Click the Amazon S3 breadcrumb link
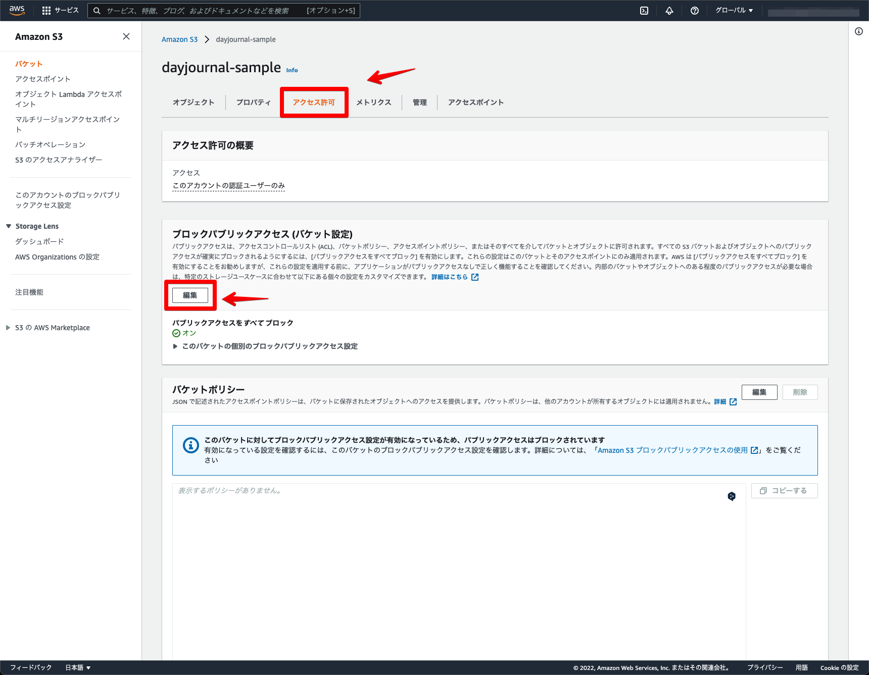 (x=179, y=39)
